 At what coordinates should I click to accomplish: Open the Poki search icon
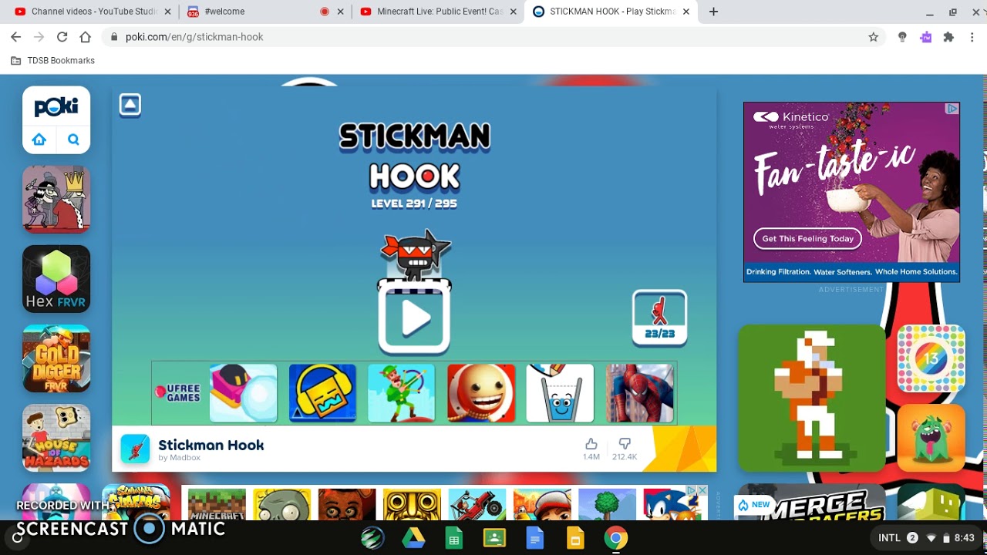pos(73,140)
